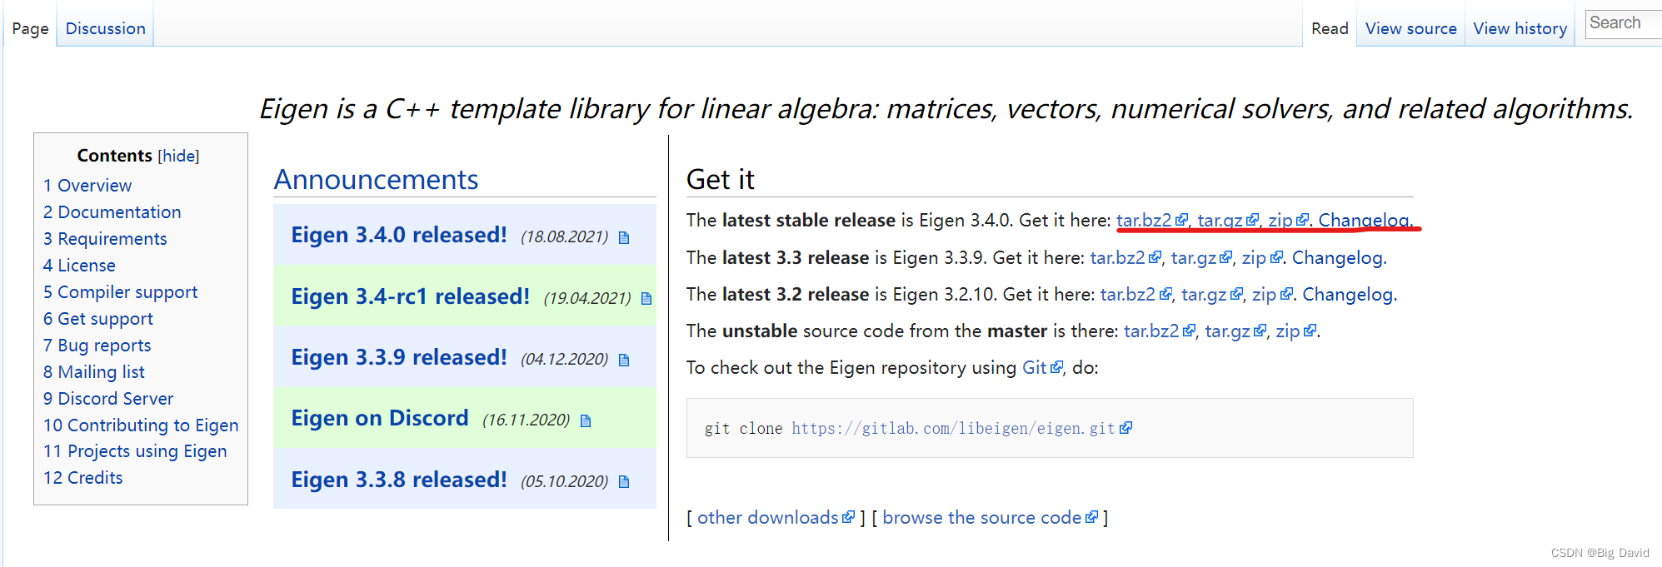Open Changelog for Eigen 3.3.9
Screen dimensions: 1662x567
point(1337,258)
